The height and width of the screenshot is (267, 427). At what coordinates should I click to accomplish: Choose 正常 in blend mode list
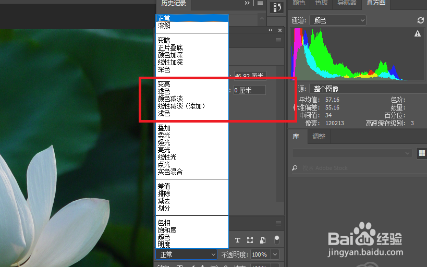(x=192, y=18)
